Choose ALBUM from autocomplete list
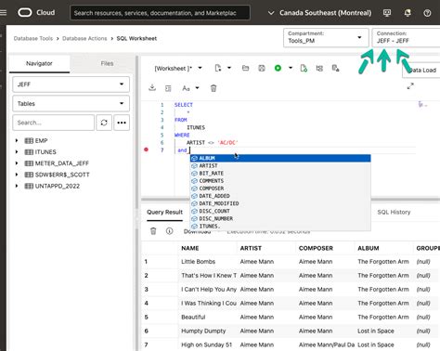Image resolution: width=440 pixels, height=351 pixels. pyautogui.click(x=280, y=158)
